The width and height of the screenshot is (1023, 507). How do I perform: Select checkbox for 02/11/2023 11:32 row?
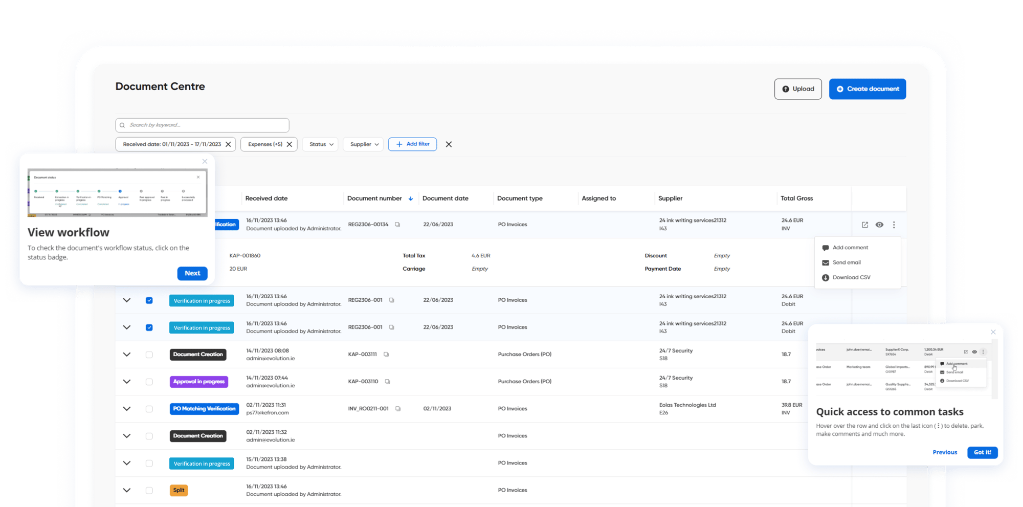tap(149, 436)
